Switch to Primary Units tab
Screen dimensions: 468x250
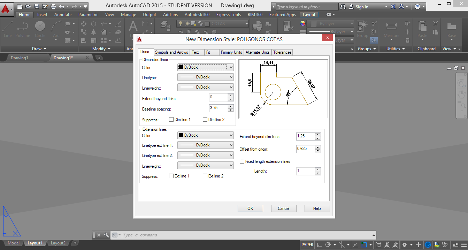tap(231, 52)
